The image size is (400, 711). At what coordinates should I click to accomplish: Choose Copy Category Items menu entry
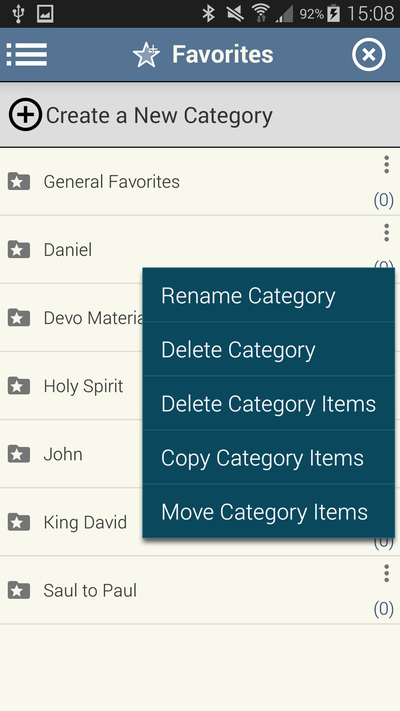[x=262, y=458]
